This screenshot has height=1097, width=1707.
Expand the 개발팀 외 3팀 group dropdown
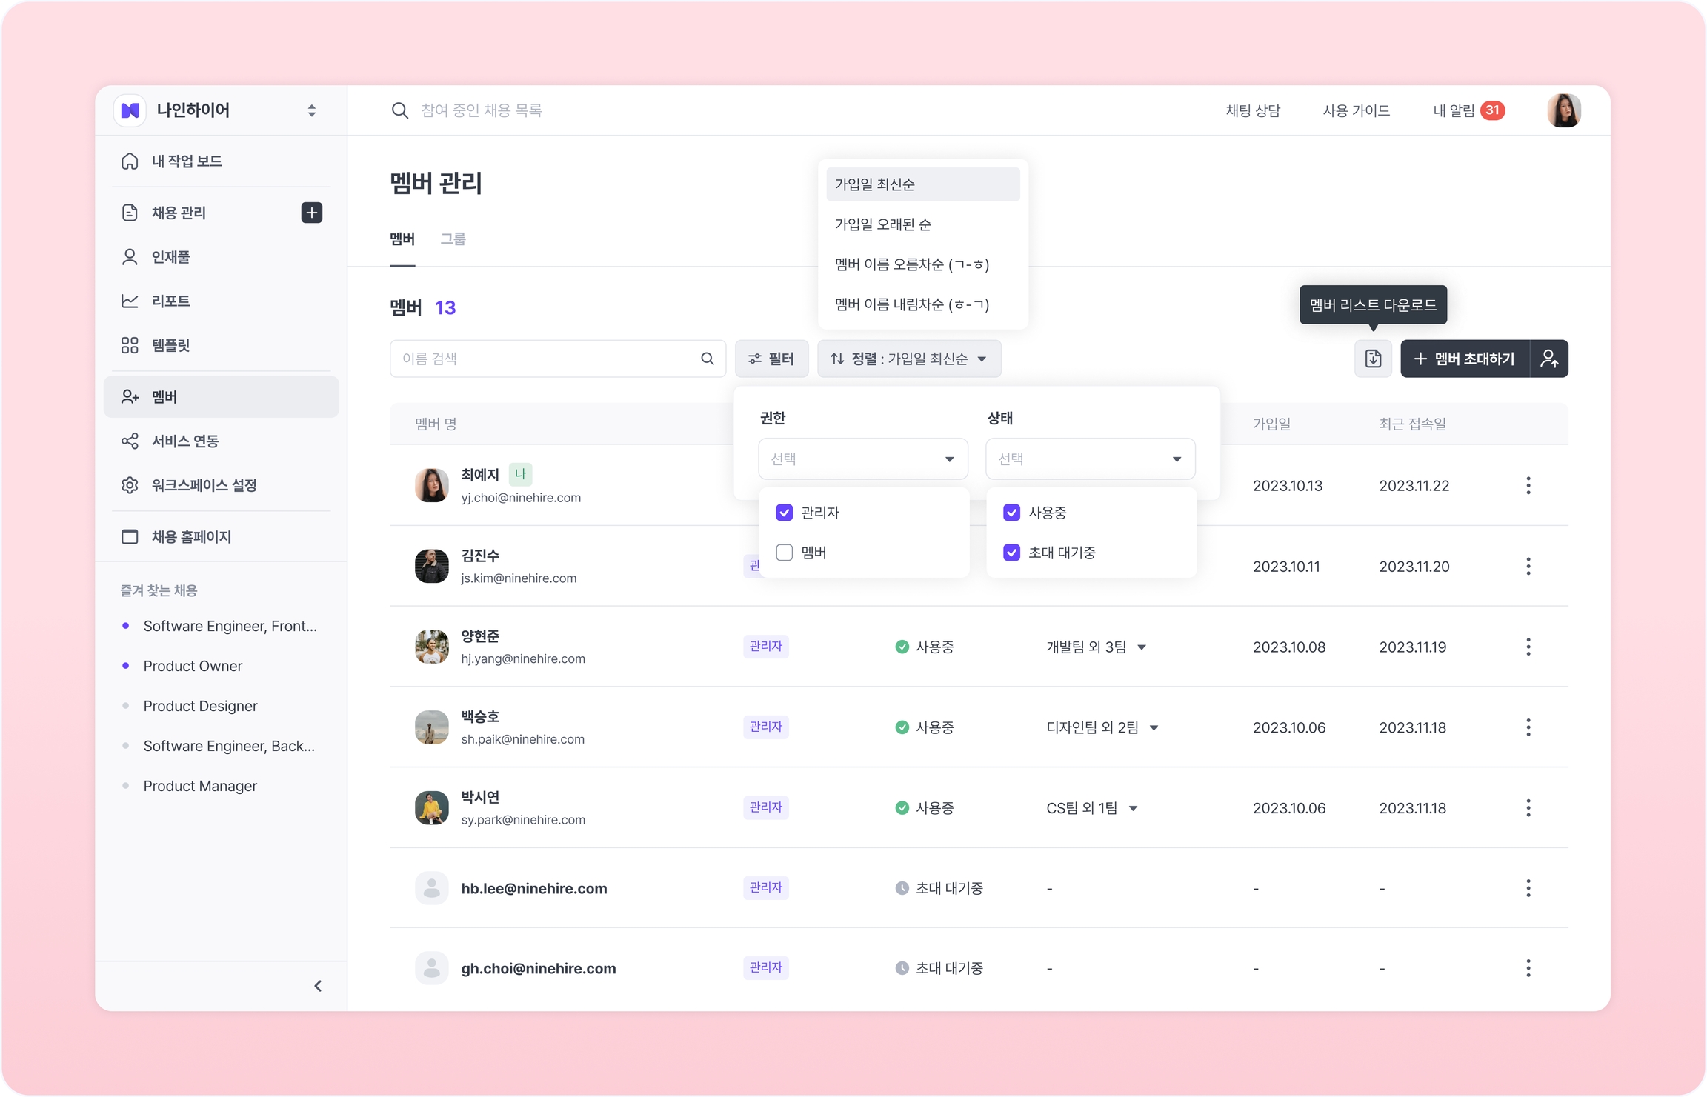1142,647
